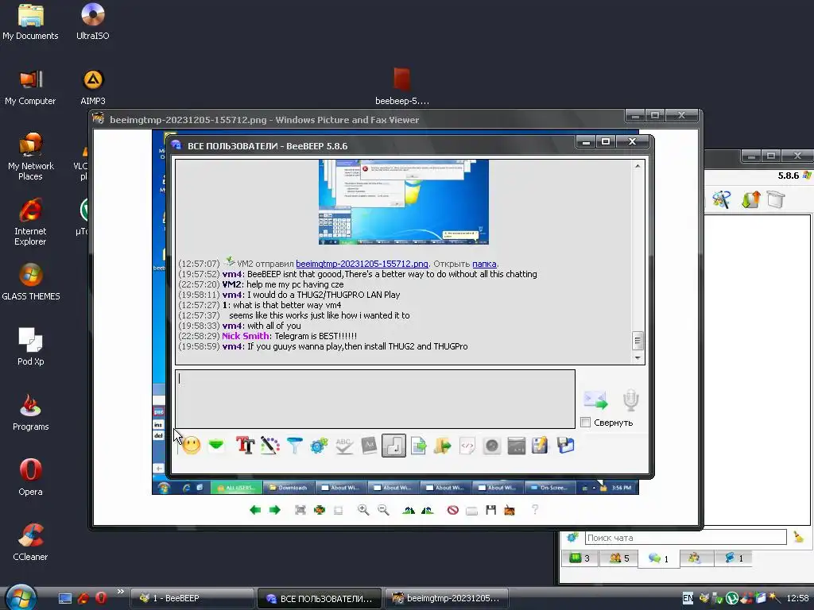The width and height of the screenshot is (814, 610).
Task: Click the green-orange arrows icon in BeeBEEP main window
Action: (x=750, y=199)
